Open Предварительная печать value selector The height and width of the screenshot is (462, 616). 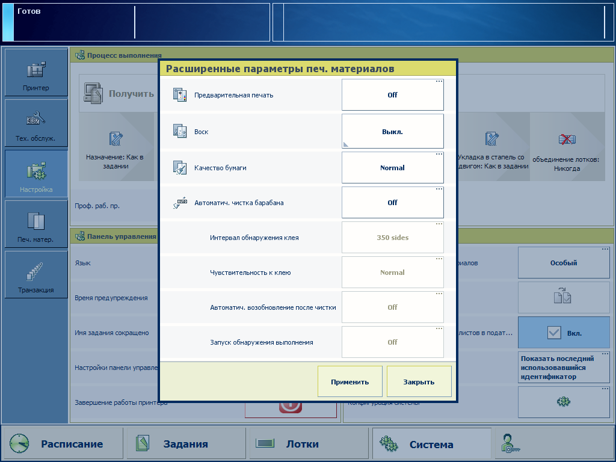tap(392, 95)
